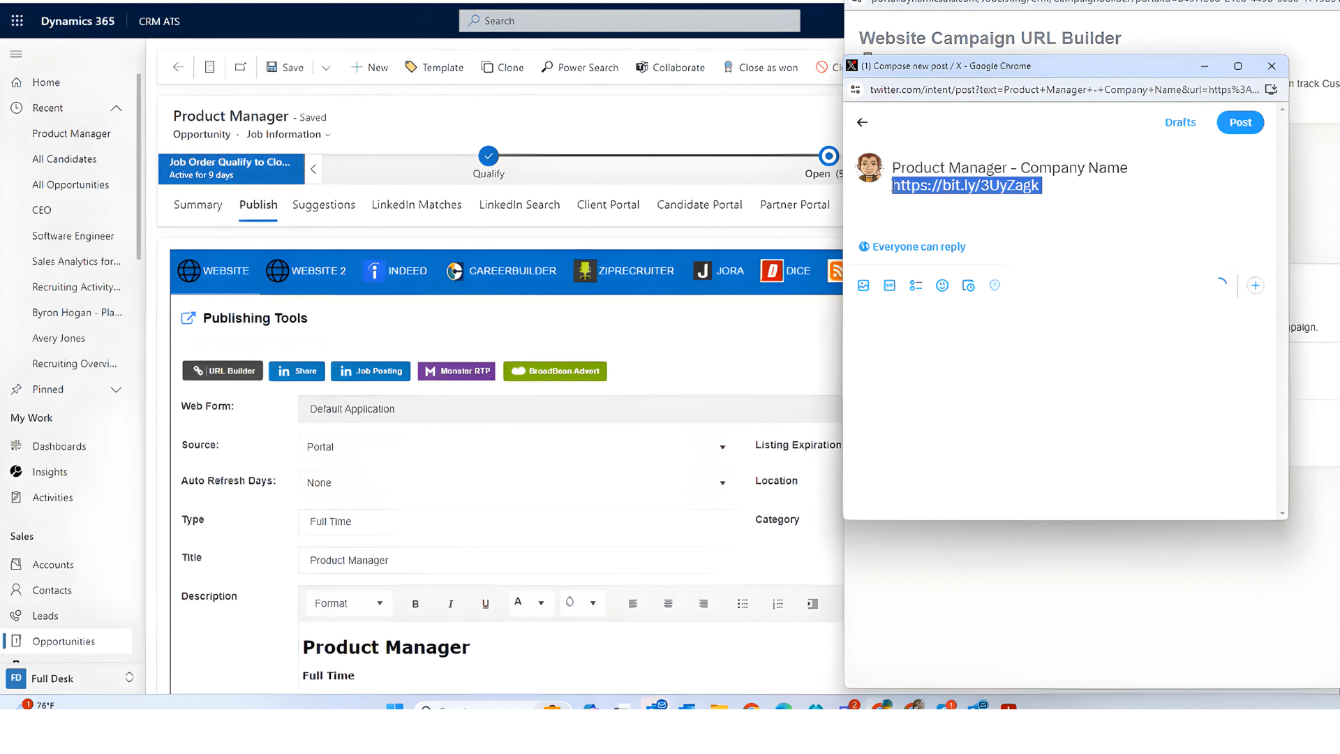This screenshot has height=754, width=1340.
Task: Select the Qualify stage marker
Action: click(x=489, y=155)
